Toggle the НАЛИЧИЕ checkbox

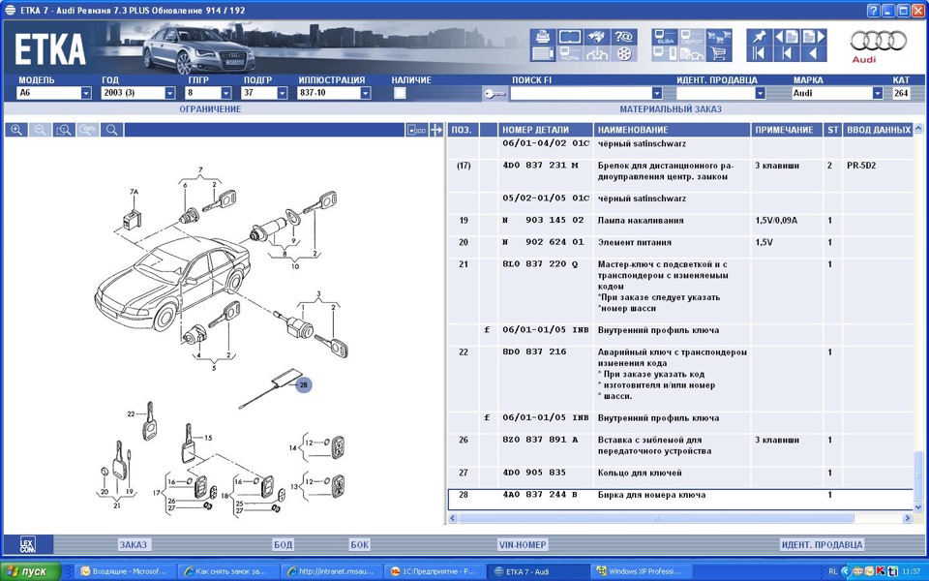point(400,93)
